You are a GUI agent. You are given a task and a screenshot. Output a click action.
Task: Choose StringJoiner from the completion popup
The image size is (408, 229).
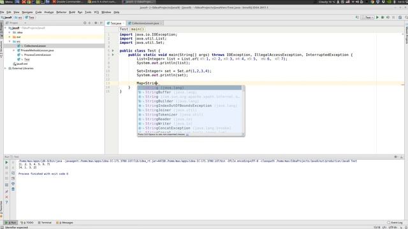[190, 110]
